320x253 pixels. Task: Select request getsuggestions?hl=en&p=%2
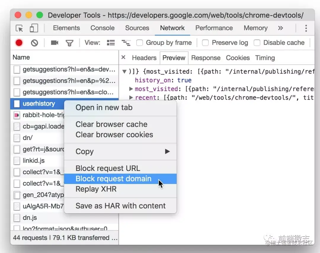click(x=65, y=81)
